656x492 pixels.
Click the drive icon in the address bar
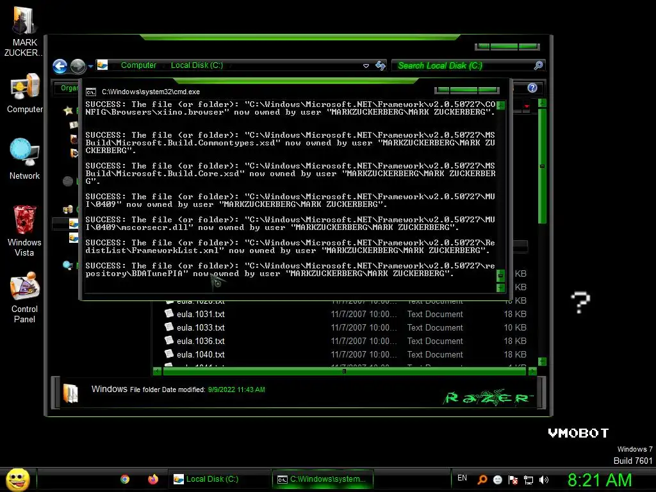[x=102, y=65]
